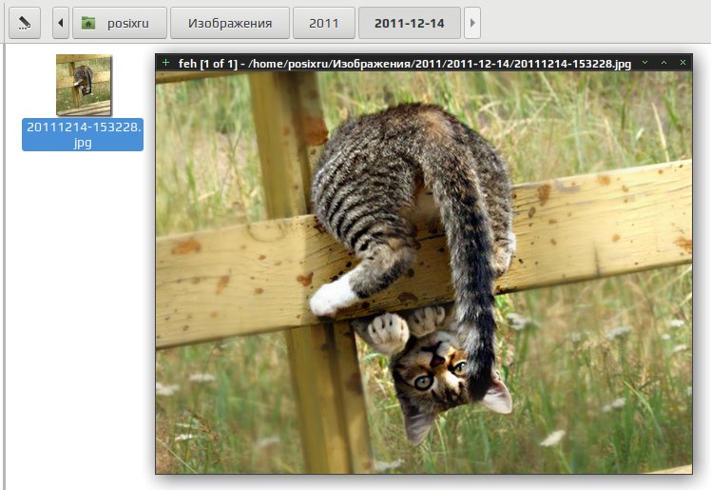This screenshot has width=711, height=490.
Task: Advance with the right path arrow
Action: click(x=472, y=23)
